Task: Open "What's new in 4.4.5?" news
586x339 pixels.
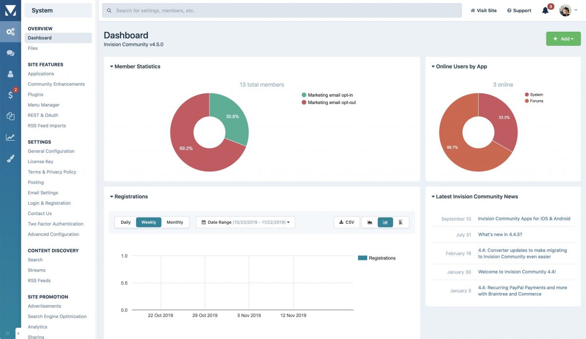Action: [500, 234]
